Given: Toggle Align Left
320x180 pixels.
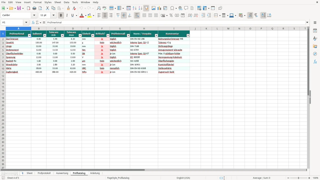Looking at the screenshot, I should (99, 15).
